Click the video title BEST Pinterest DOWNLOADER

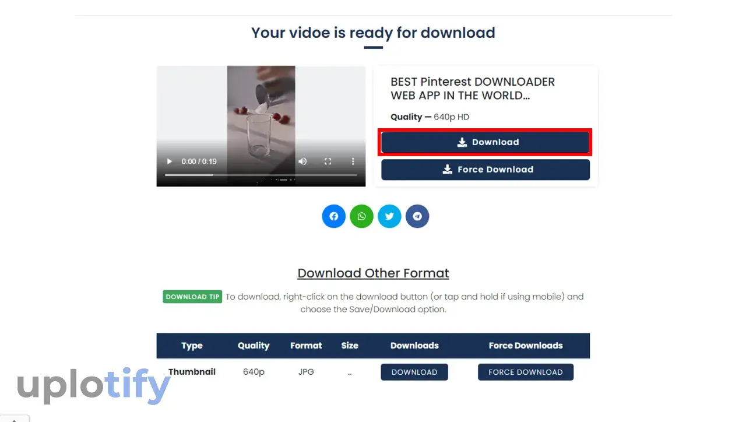[473, 89]
